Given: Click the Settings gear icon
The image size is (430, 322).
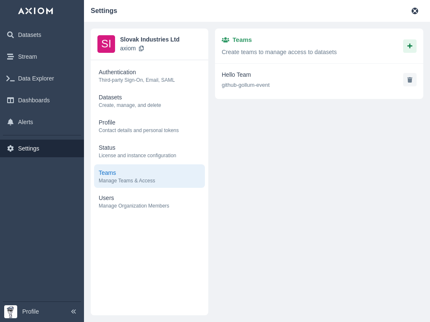Looking at the screenshot, I should (x=10, y=148).
